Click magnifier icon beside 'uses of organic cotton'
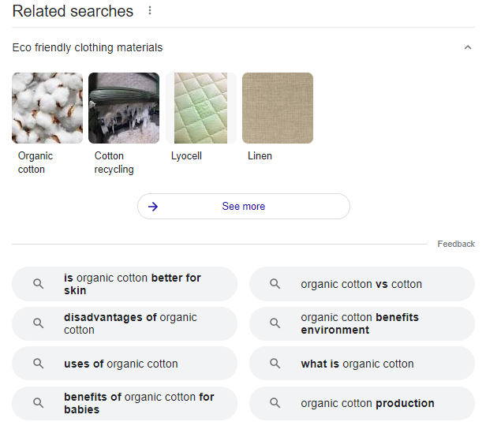 (38, 363)
